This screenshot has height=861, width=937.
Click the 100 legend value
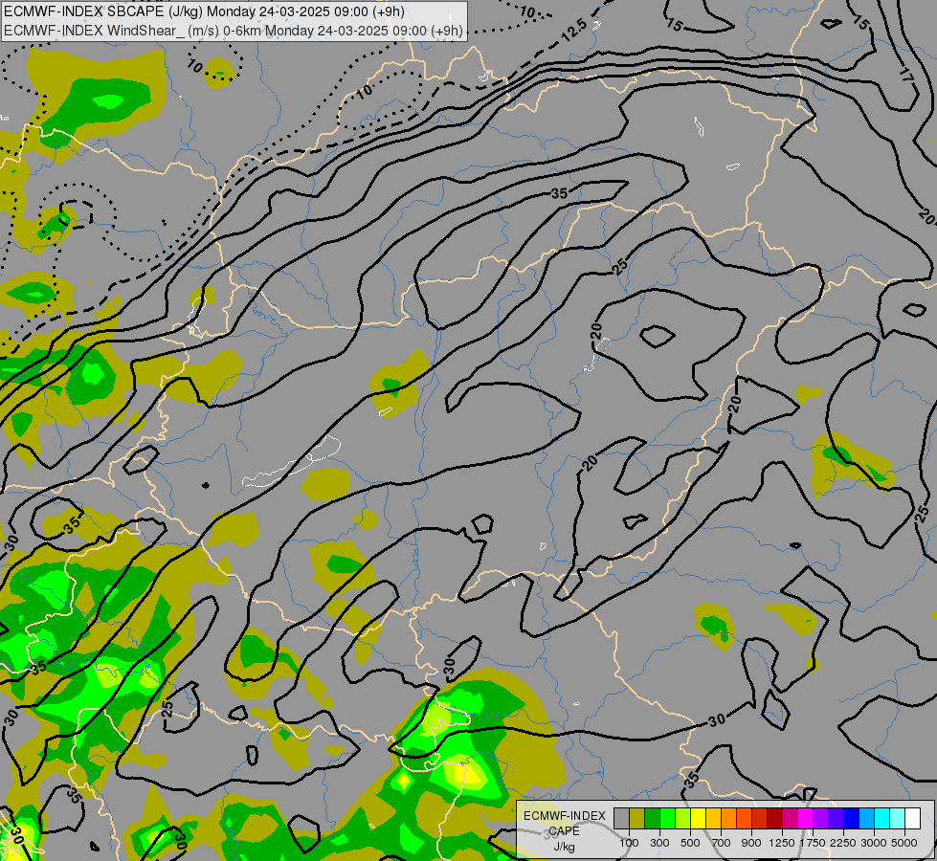(x=629, y=843)
